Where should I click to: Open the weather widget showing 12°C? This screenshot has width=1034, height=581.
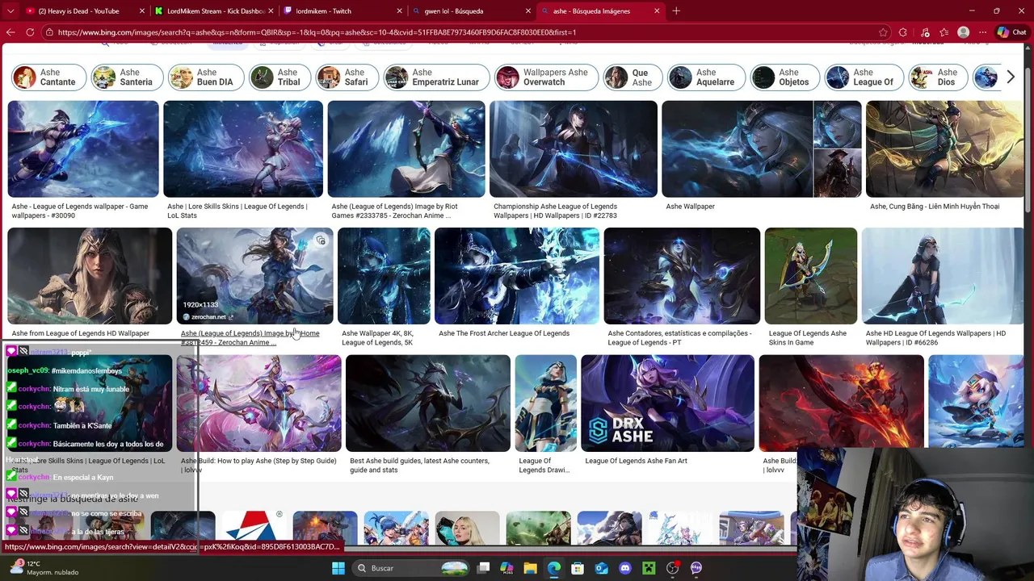(44, 568)
